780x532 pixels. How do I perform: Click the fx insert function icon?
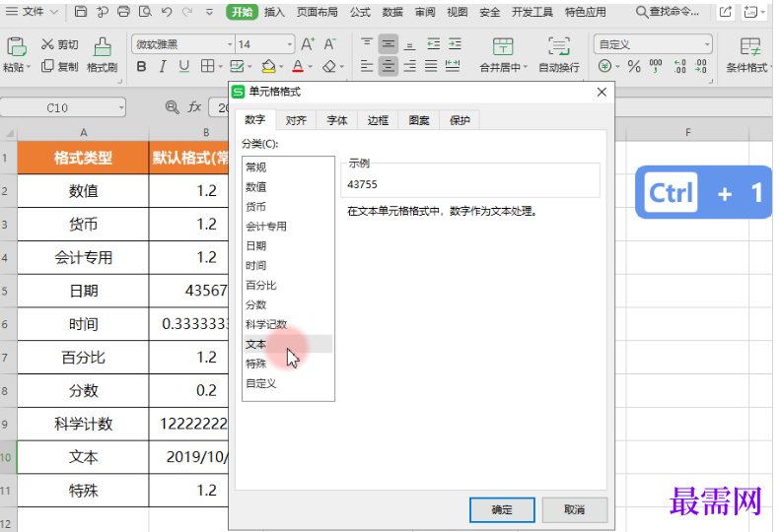coord(194,107)
